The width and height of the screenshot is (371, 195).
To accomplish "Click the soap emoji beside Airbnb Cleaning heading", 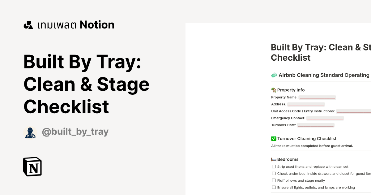I will [274, 75].
